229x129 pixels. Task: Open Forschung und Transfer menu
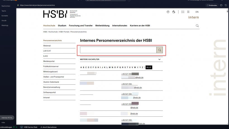(81, 26)
